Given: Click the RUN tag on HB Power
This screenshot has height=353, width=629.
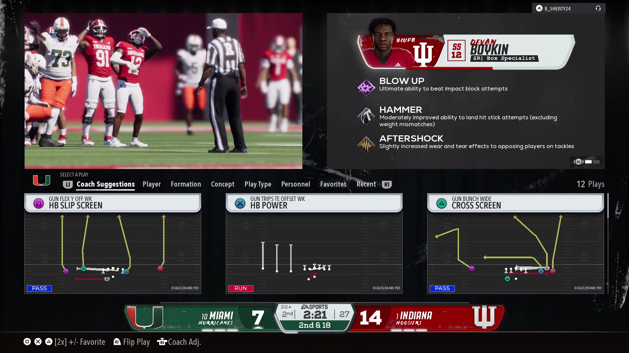Looking at the screenshot, I should click(x=241, y=288).
